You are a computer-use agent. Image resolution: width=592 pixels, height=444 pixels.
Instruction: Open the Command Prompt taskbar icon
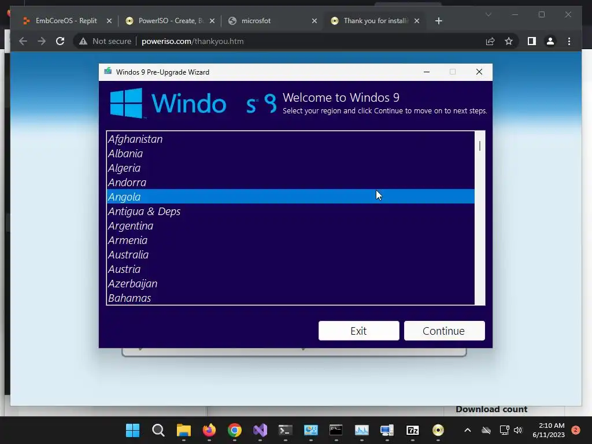(x=336, y=430)
